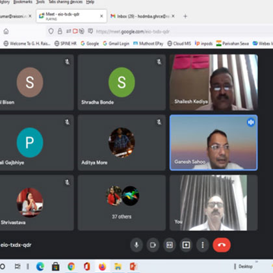This screenshot has width=273, height=273.
Task: Open File Explorer from taskbar
Action: click(118, 266)
